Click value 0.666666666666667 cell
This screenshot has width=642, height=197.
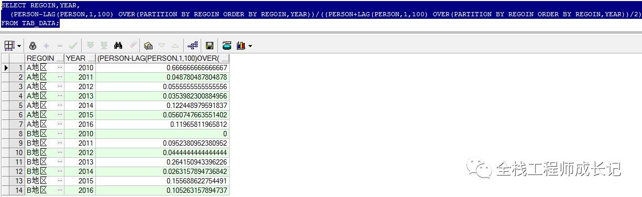(163, 68)
